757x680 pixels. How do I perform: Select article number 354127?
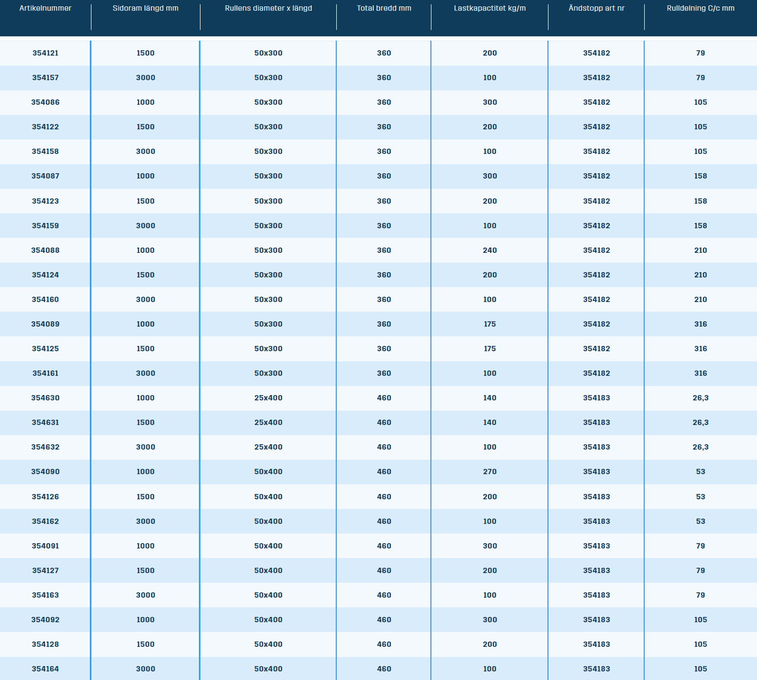tap(45, 571)
